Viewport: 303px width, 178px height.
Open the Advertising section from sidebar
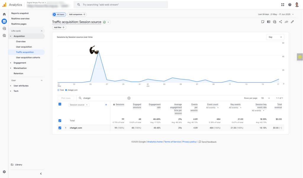click(x=4, y=35)
